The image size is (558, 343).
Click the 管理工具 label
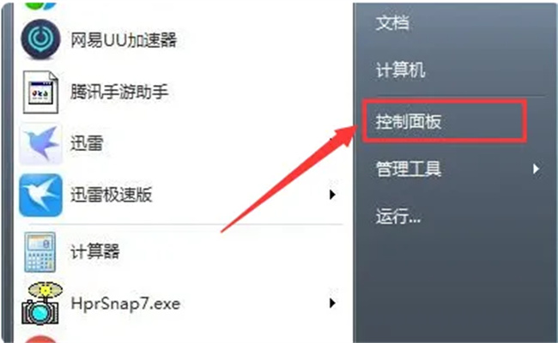(x=409, y=168)
